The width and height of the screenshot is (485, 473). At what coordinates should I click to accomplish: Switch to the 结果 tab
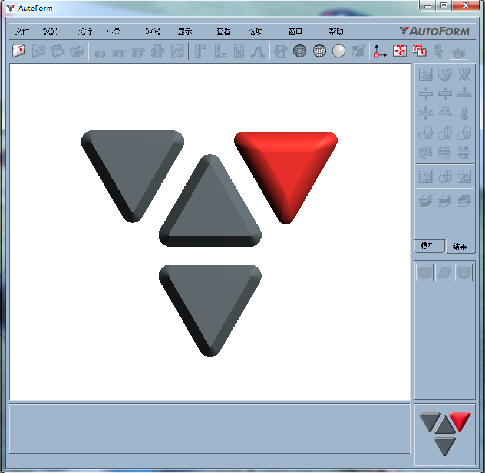pyautogui.click(x=460, y=247)
